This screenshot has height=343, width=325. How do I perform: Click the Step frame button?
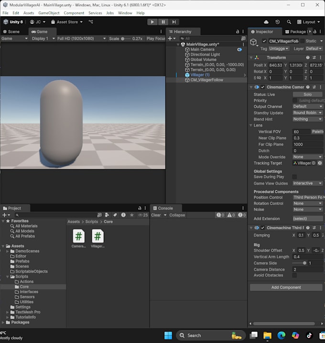174,22
